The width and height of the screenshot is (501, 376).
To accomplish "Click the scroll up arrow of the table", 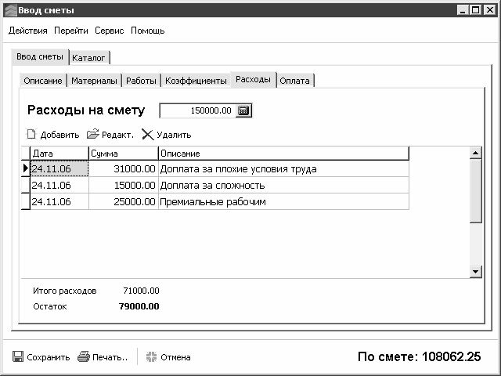I will [x=475, y=154].
